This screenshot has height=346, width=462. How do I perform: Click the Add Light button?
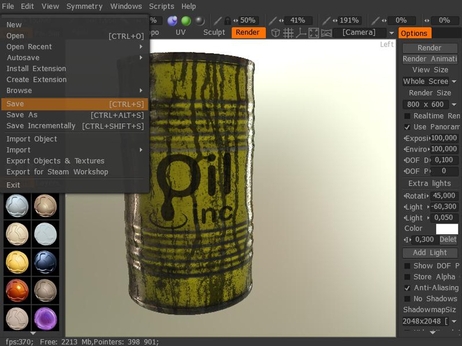(x=430, y=253)
